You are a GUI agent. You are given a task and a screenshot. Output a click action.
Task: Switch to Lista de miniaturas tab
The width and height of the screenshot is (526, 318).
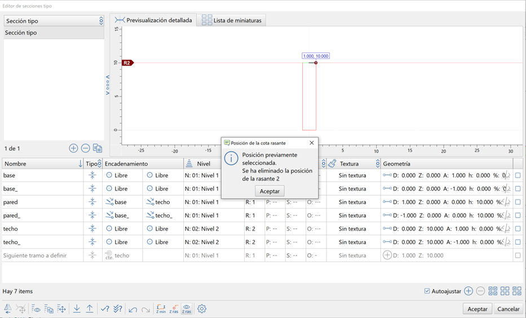click(232, 20)
